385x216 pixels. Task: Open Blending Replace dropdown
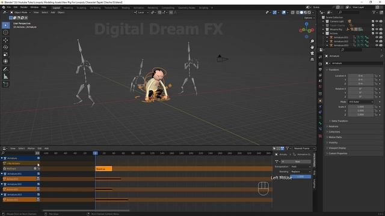click(301, 172)
